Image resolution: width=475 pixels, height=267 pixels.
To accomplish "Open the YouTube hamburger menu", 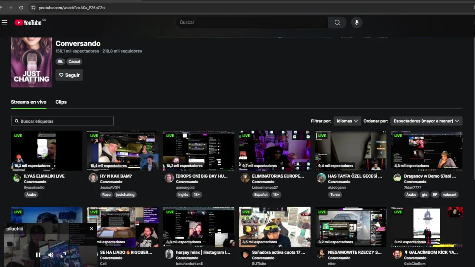I will pyautogui.click(x=4, y=23).
